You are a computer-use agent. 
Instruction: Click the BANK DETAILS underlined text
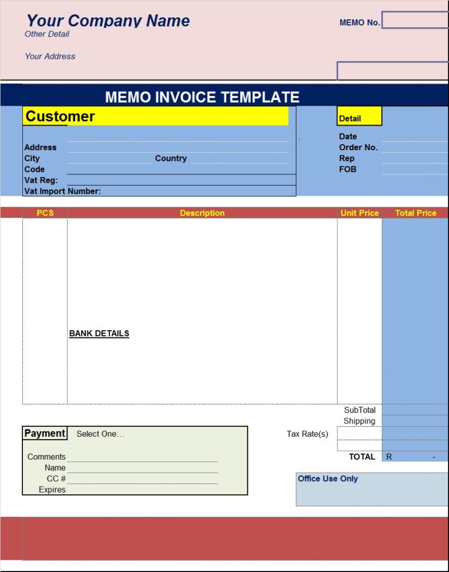(99, 333)
